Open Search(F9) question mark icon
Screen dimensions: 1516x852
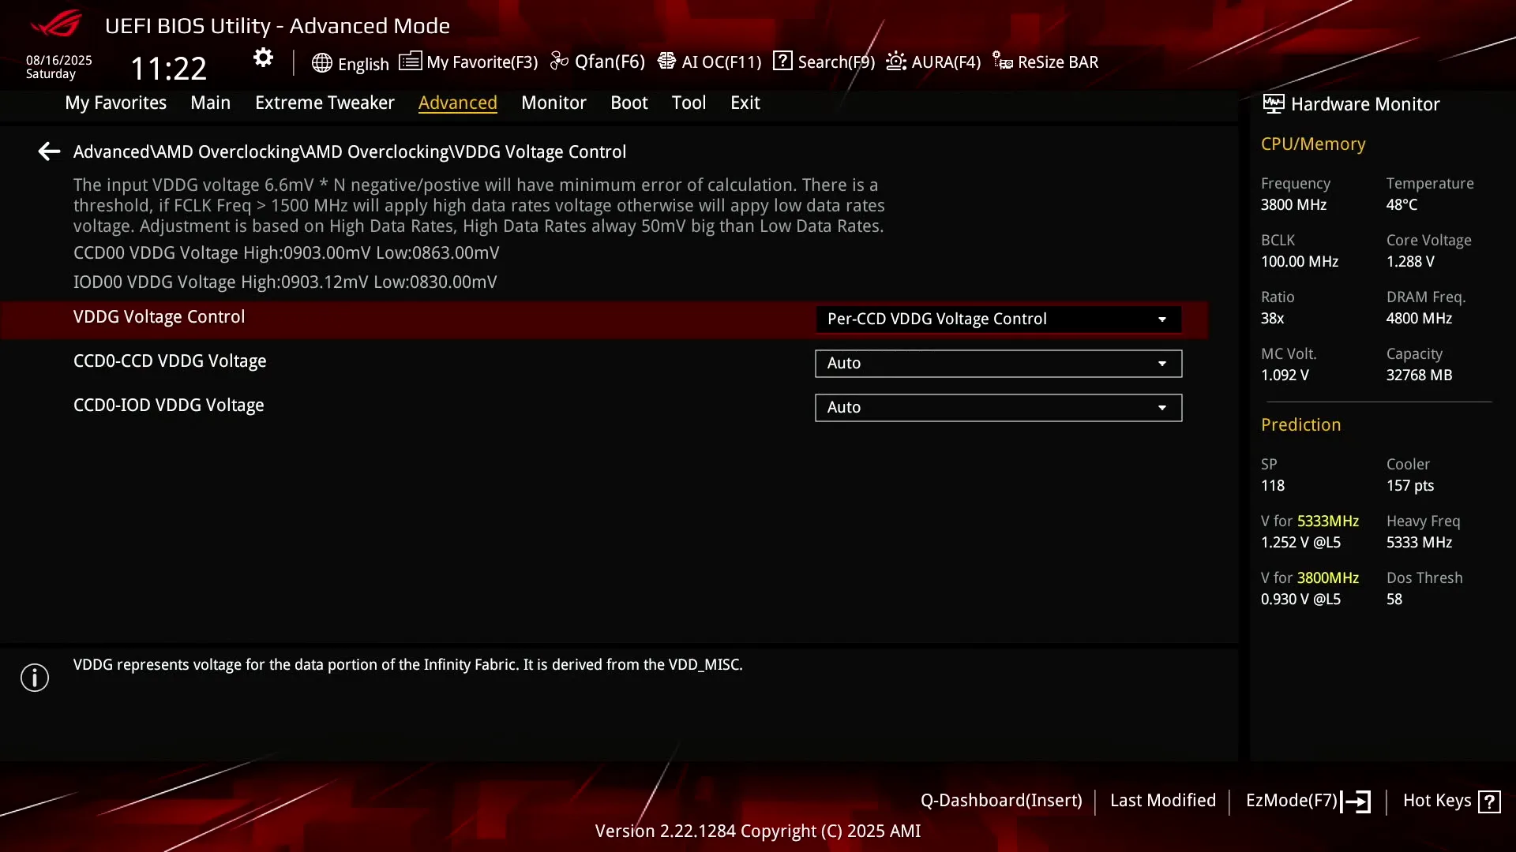782,61
